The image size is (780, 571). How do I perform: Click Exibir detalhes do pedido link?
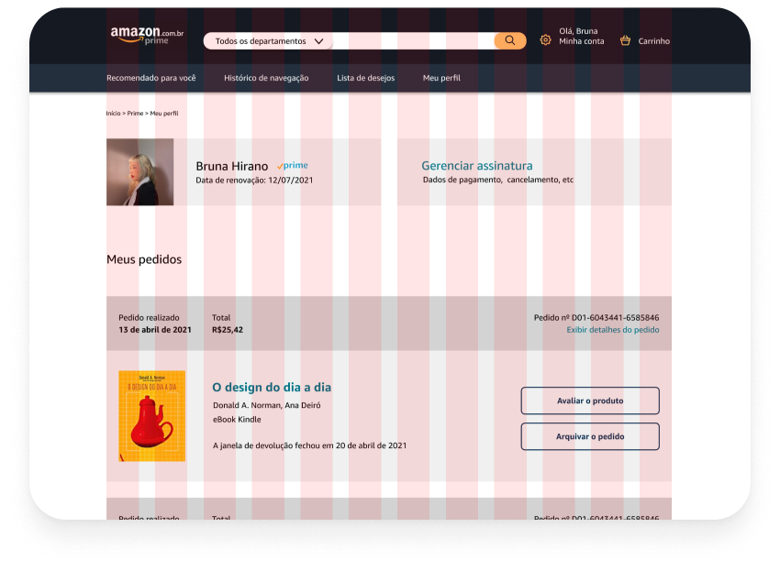point(612,330)
